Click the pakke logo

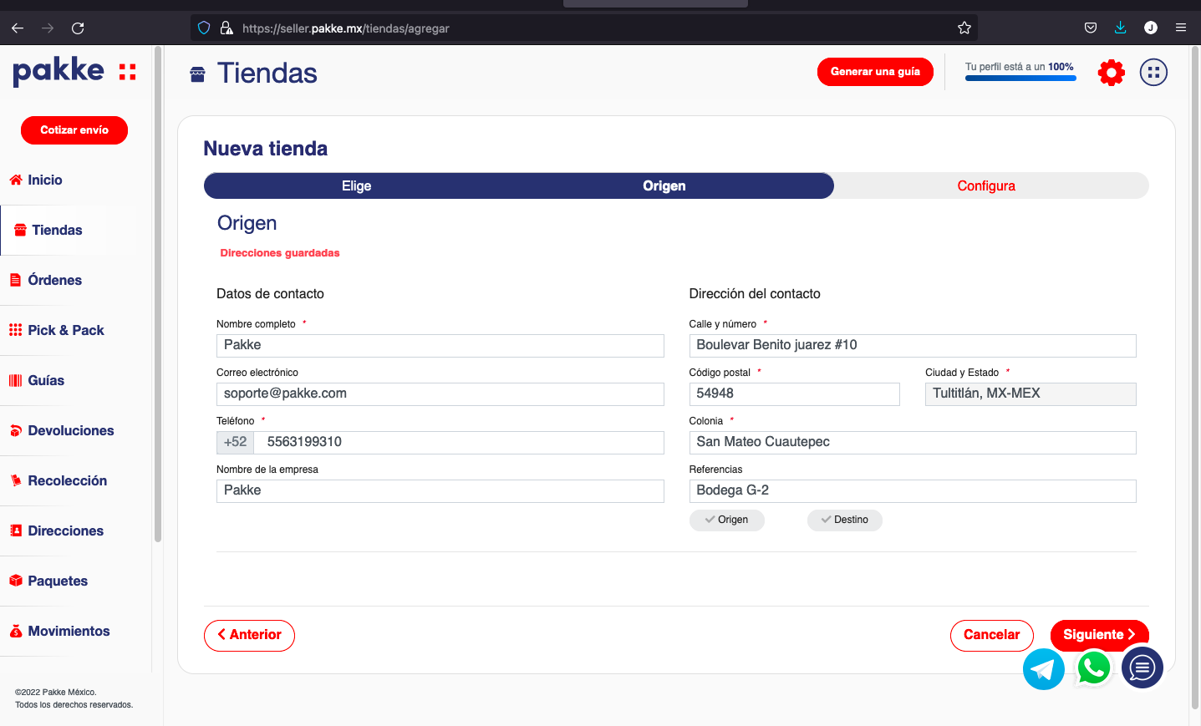click(x=74, y=72)
